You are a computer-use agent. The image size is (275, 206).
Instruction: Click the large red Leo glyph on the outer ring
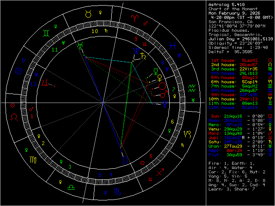tap(14, 117)
